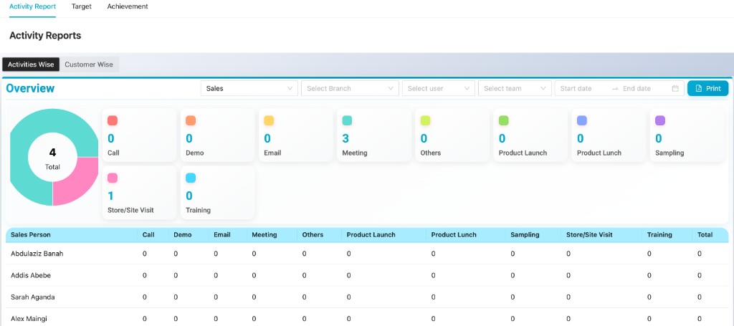Select the Alex Maingi row name
The height and width of the screenshot is (326, 734).
pos(29,319)
